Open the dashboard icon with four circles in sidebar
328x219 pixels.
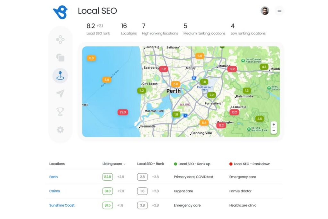(60, 39)
